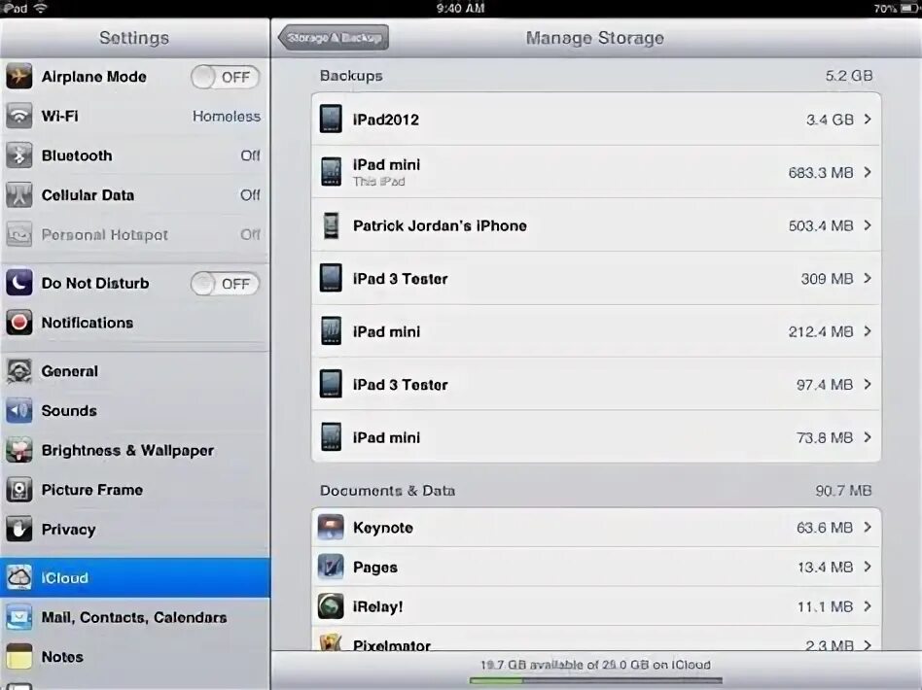Tap the Manage Storage title
This screenshot has width=922, height=690.
(x=594, y=38)
